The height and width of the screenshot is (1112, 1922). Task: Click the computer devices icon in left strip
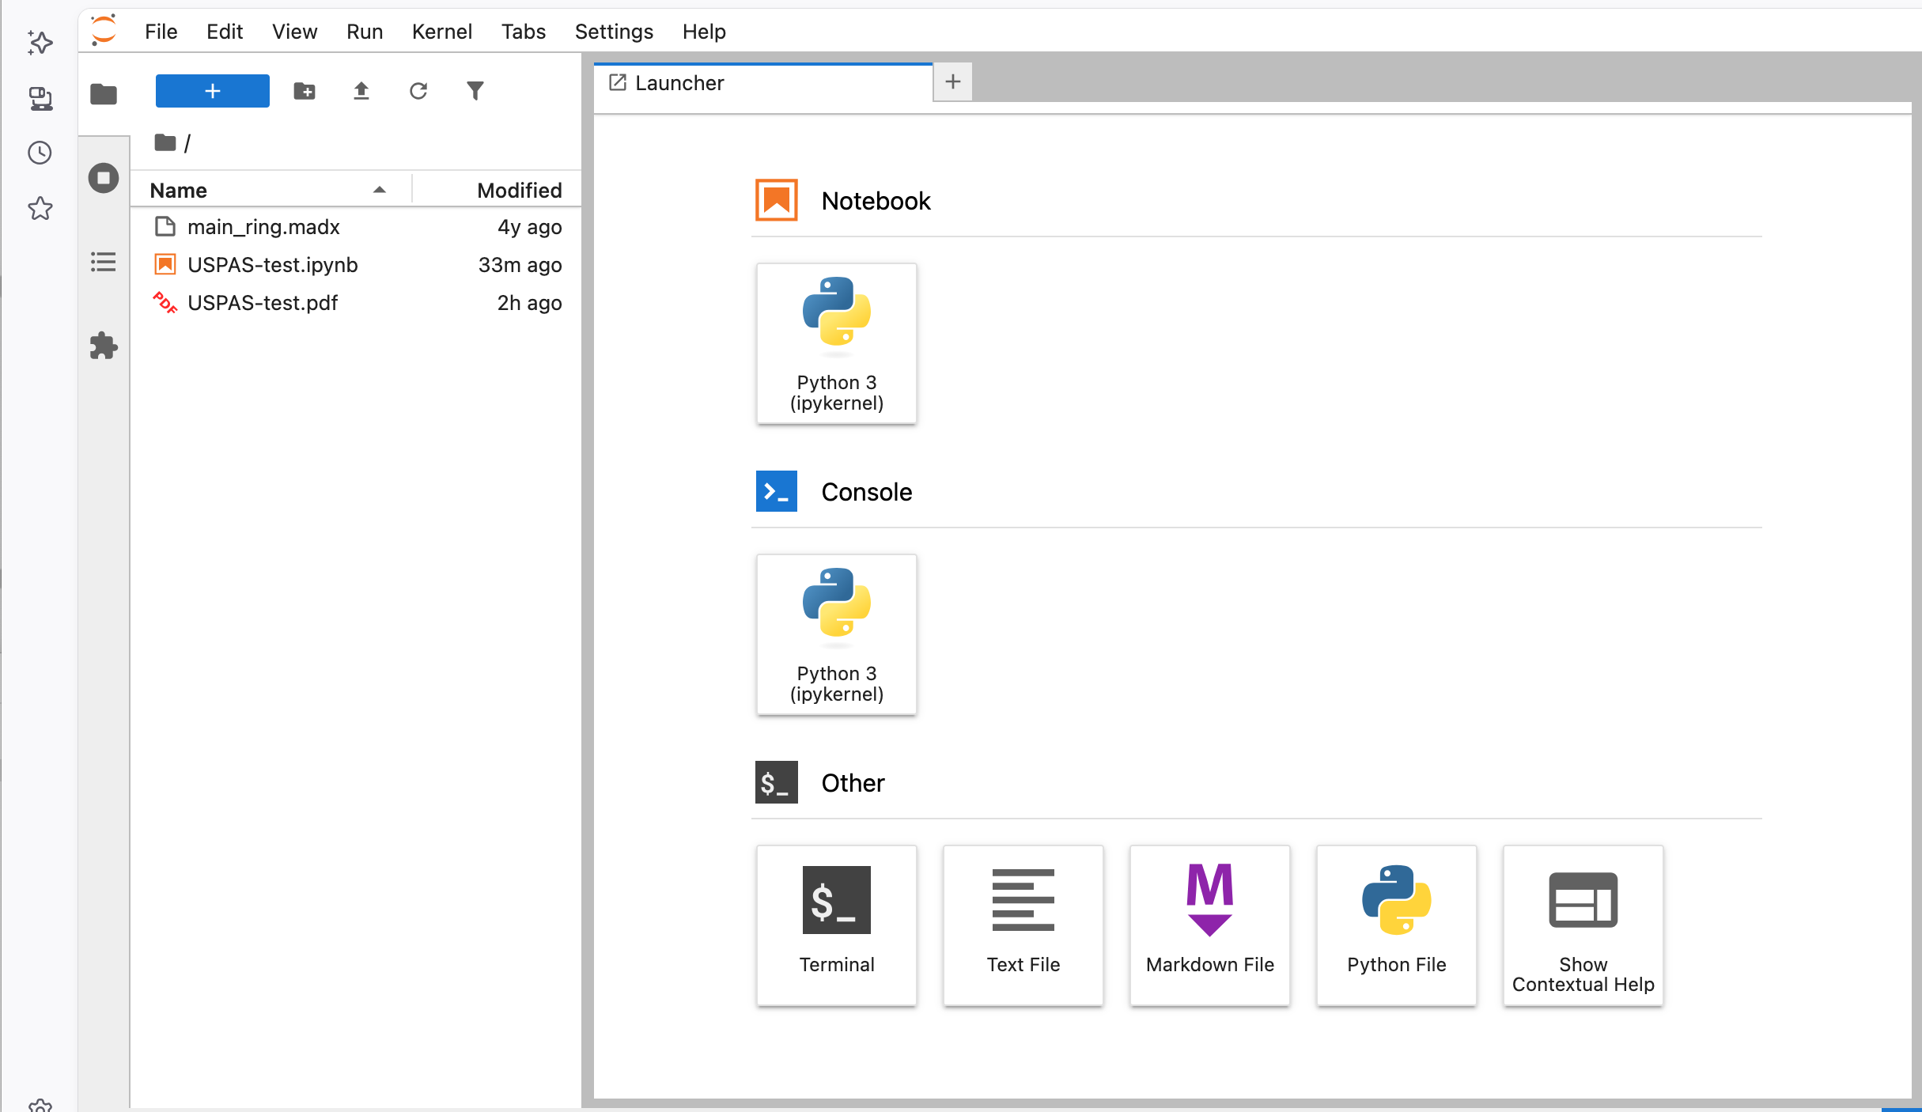point(40,98)
